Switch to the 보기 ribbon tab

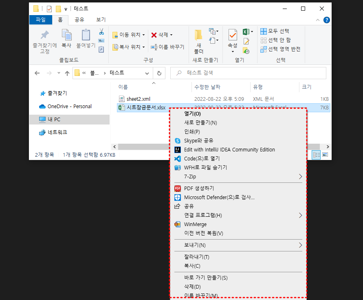[x=101, y=20]
